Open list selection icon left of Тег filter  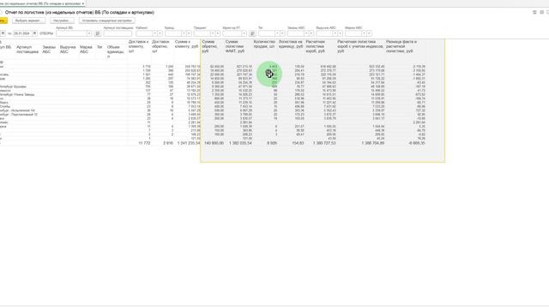click(x=252, y=33)
